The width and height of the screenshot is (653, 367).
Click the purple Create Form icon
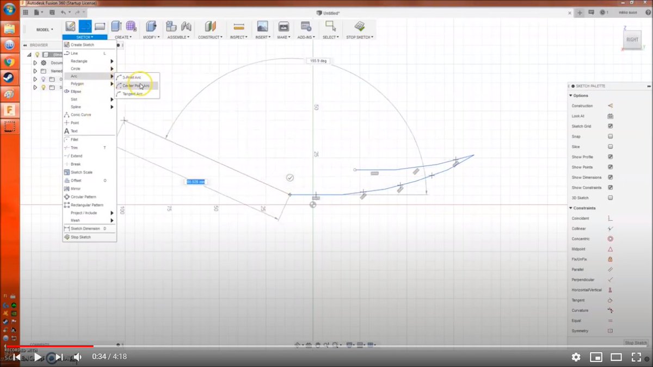click(131, 26)
